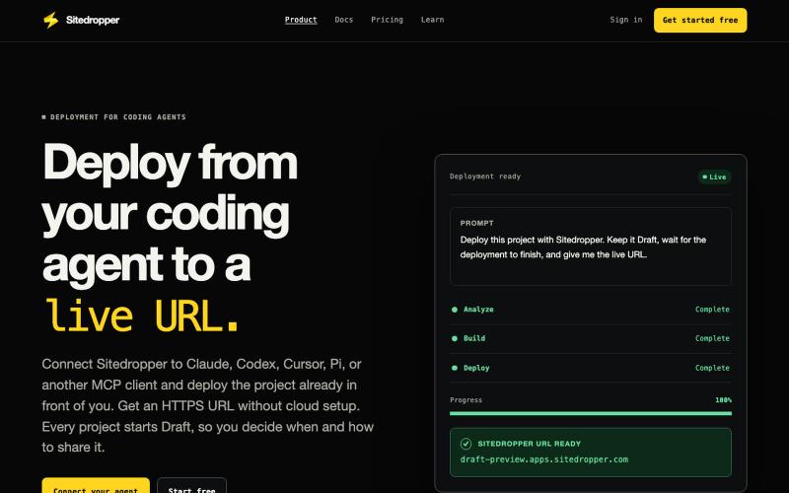Click Get started free button
This screenshot has height=493, width=789.
[700, 20]
